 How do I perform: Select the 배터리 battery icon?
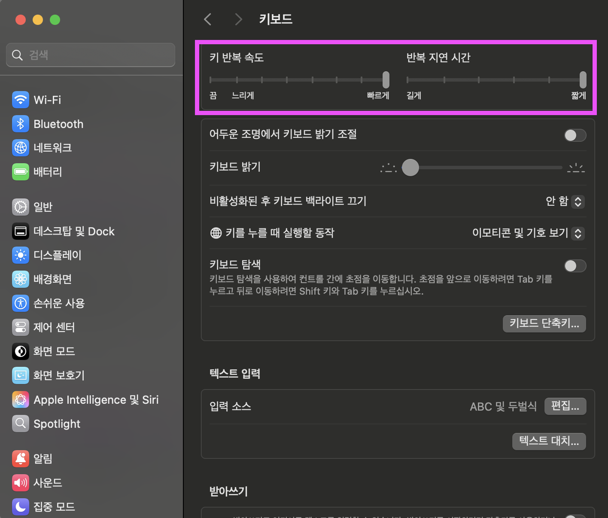(x=21, y=172)
